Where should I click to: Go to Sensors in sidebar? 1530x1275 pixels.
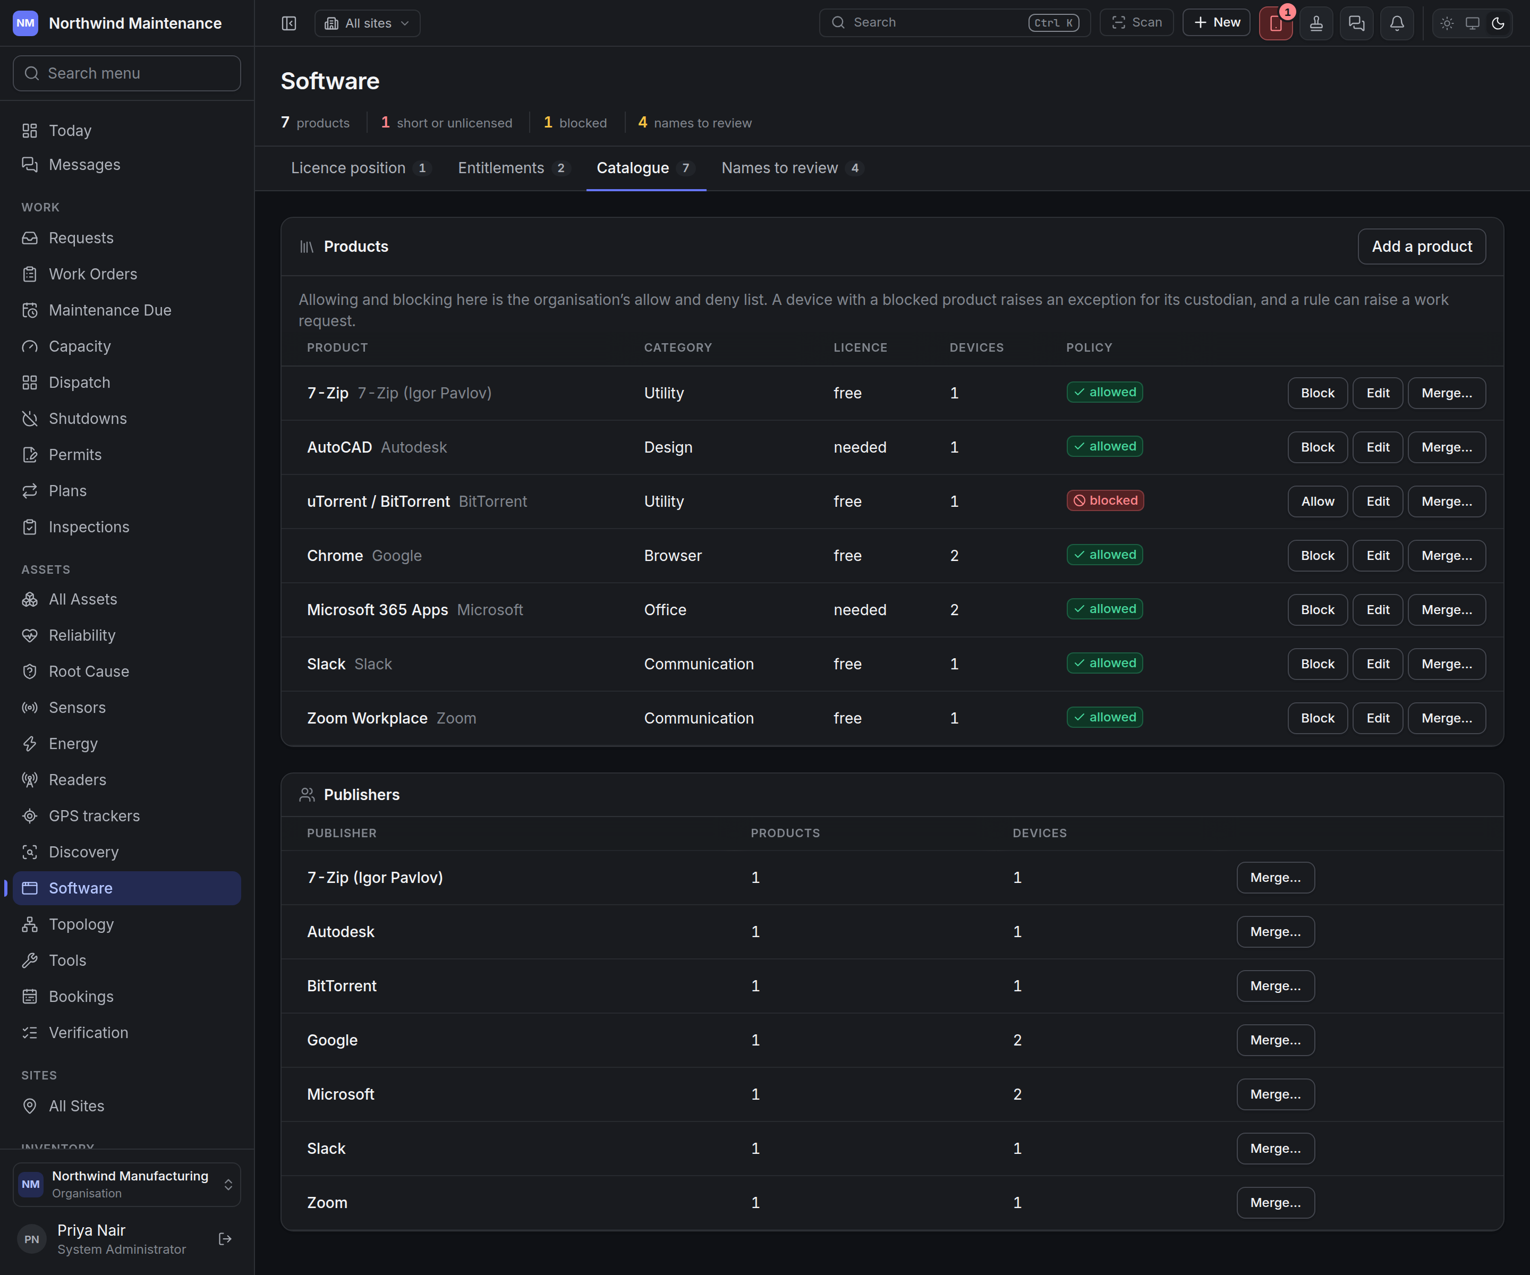point(127,708)
